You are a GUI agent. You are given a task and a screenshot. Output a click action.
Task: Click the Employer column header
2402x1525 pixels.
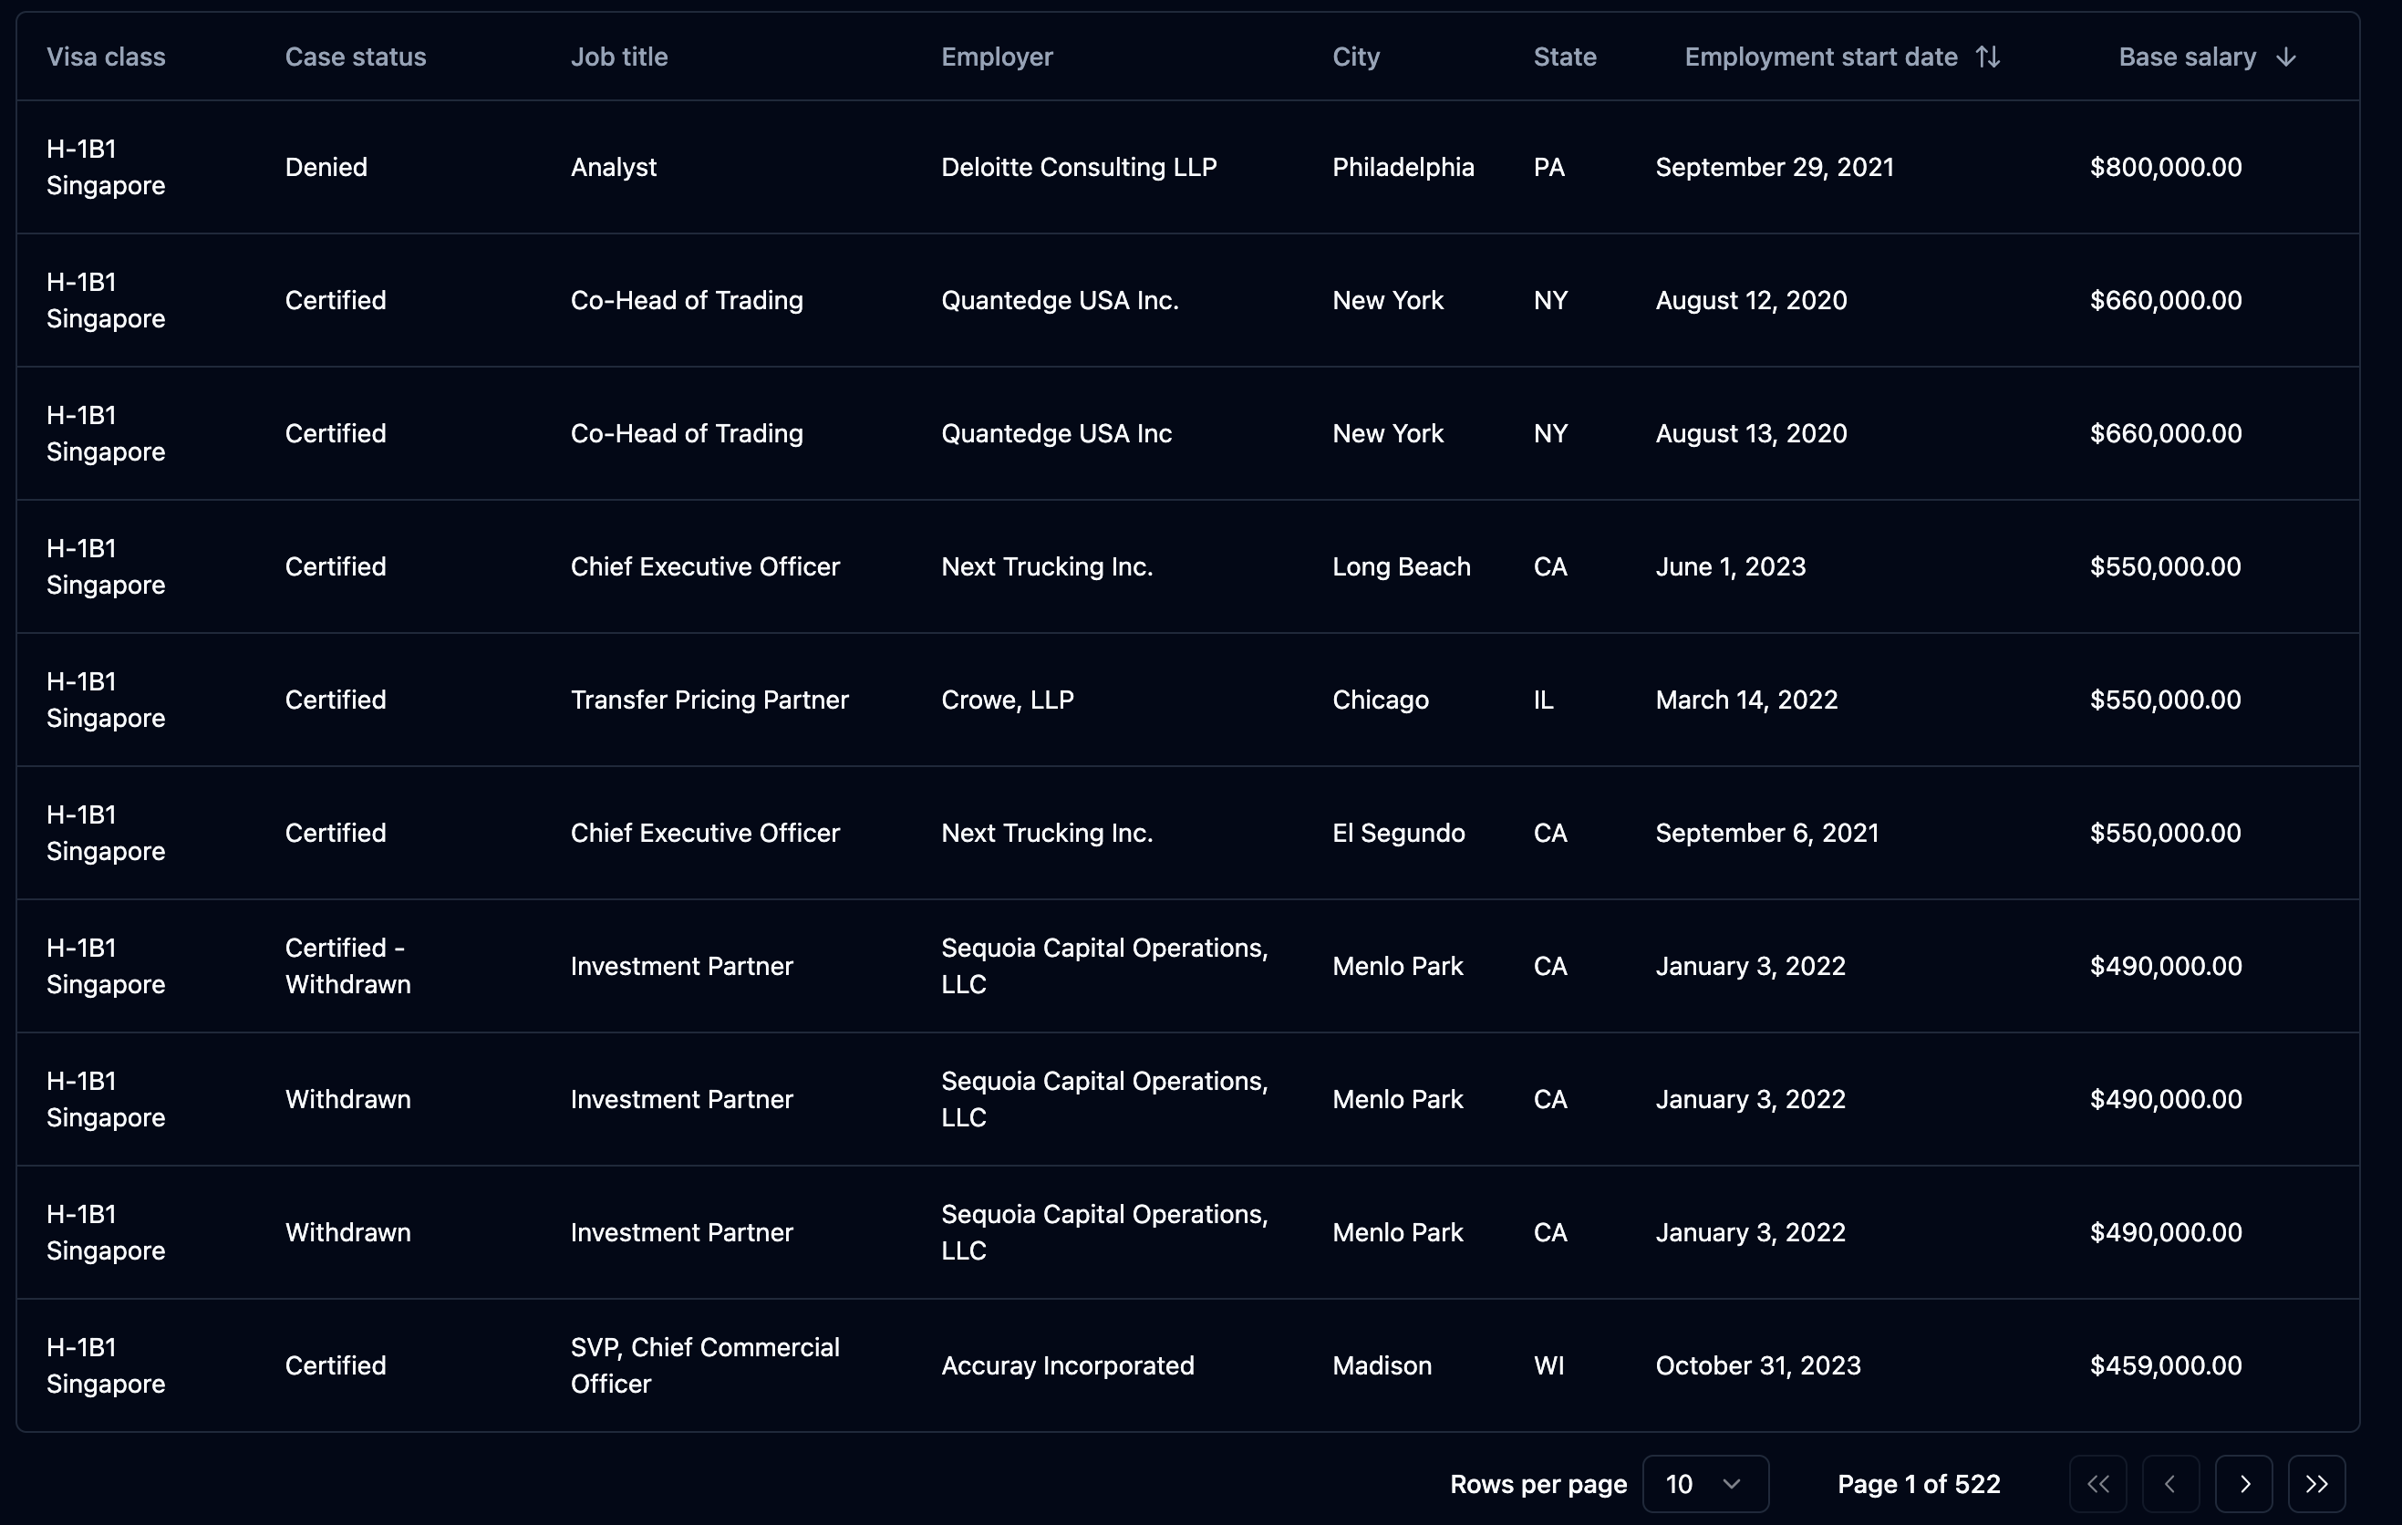997,57
